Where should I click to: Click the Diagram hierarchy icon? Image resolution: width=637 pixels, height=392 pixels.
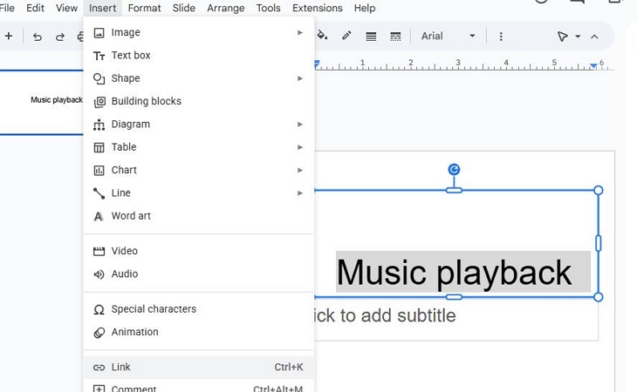[x=99, y=125]
